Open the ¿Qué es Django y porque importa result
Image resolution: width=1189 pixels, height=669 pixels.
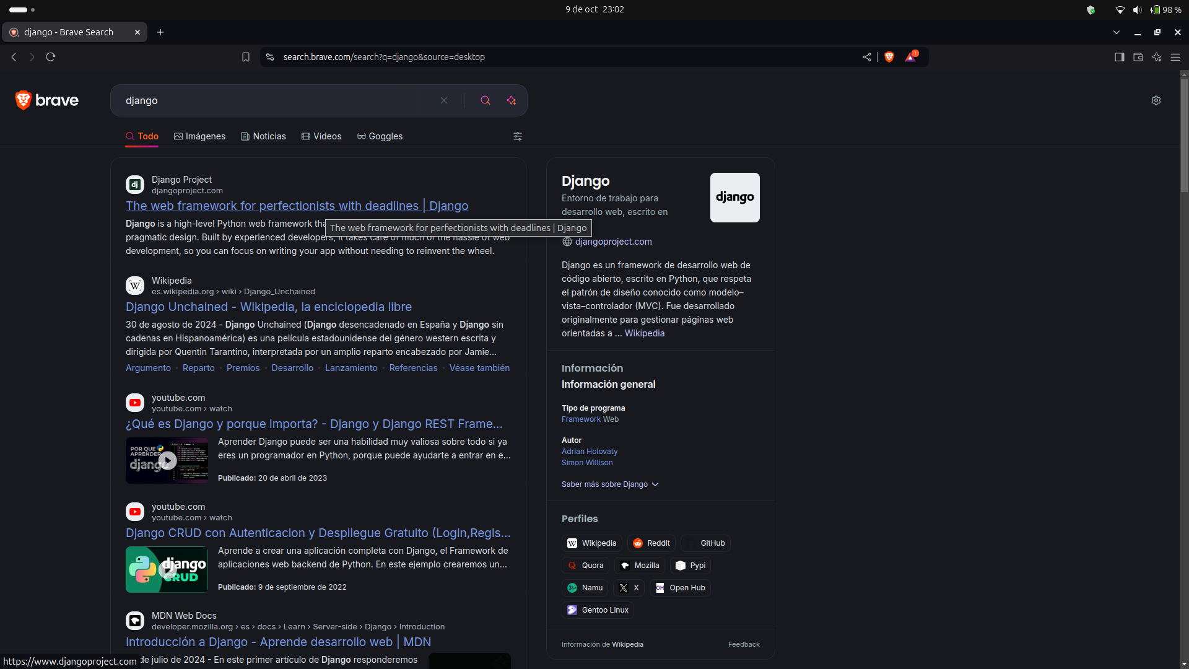314,424
